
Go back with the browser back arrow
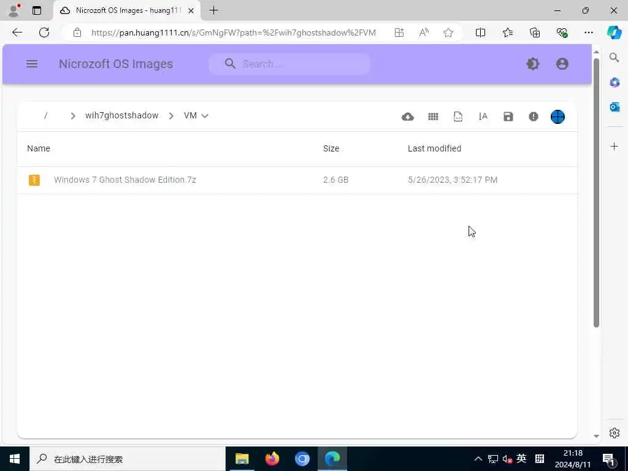click(x=17, y=33)
